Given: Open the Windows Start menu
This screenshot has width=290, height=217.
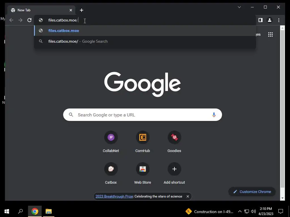Looking at the screenshot, I should tap(7, 211).
